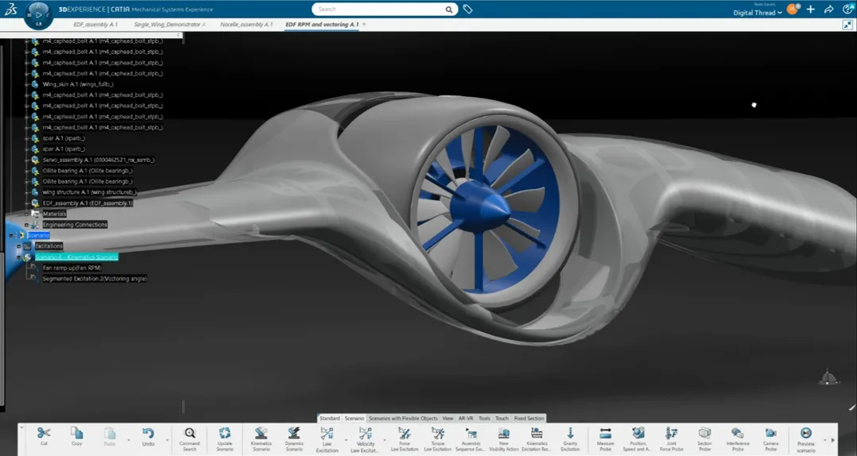Select Segmented Excitation.2(Vectoring angle) tree item

click(x=95, y=279)
